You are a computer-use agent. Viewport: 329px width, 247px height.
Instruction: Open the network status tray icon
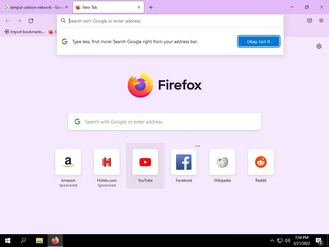pyautogui.click(x=280, y=241)
